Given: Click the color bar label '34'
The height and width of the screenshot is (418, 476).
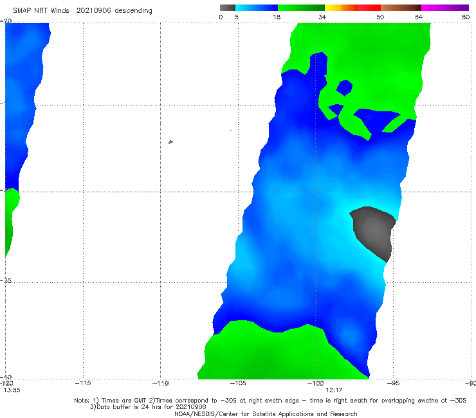Looking at the screenshot, I should pos(322,17).
